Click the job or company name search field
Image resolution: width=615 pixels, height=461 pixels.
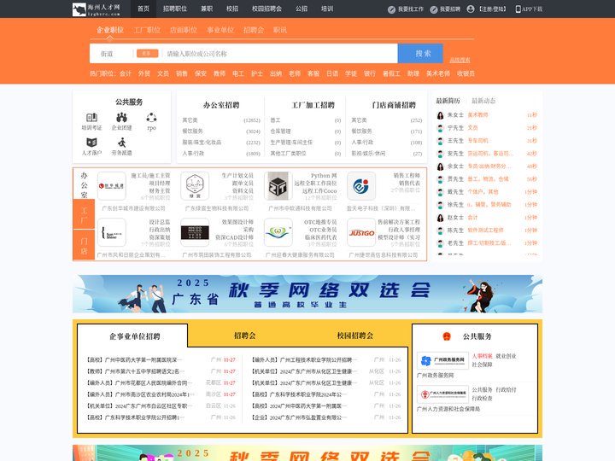point(280,54)
